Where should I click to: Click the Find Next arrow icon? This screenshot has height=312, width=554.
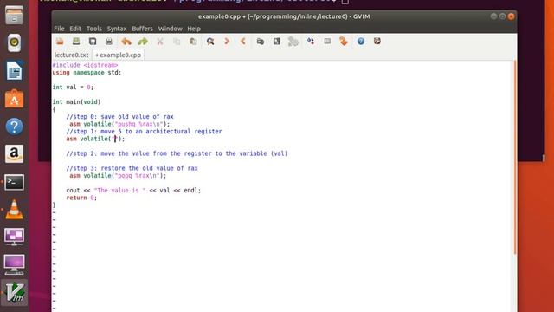tap(227, 42)
